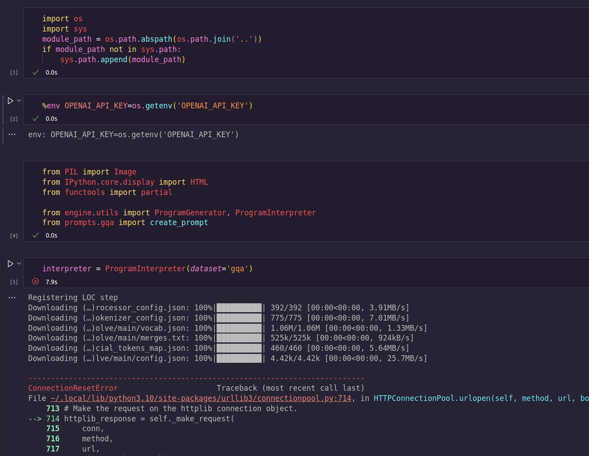This screenshot has width=589, height=456.
Task: Click execution count [2]
Action: (14, 119)
